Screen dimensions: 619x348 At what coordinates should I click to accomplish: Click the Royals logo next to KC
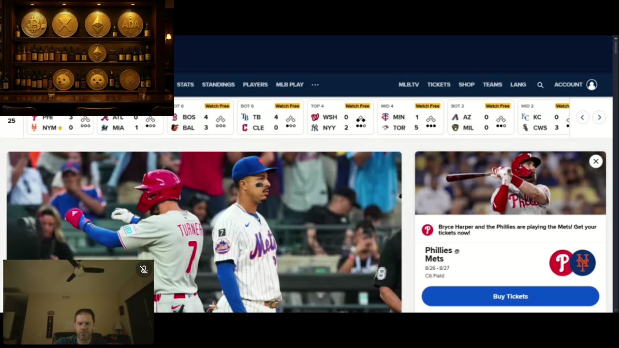(x=525, y=117)
